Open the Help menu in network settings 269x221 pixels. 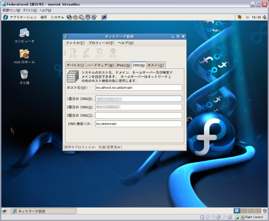pos(126,43)
